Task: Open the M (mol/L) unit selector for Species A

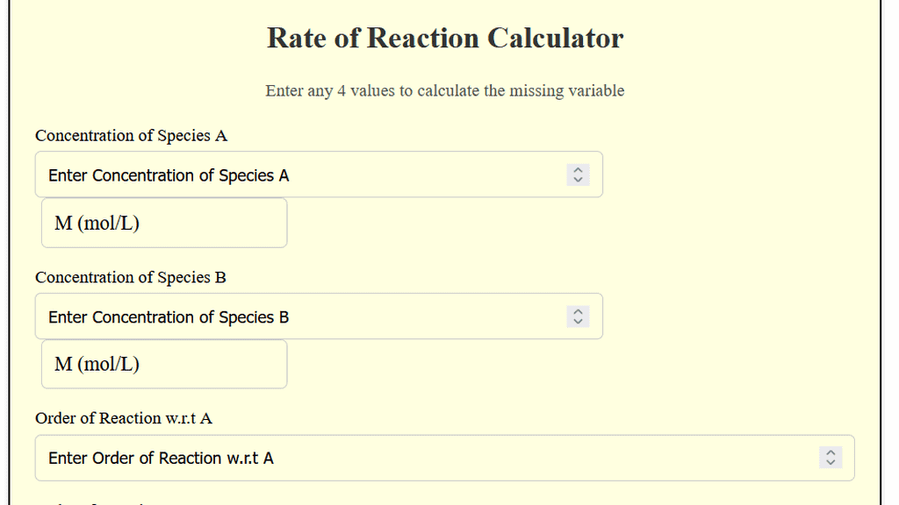Action: point(163,223)
